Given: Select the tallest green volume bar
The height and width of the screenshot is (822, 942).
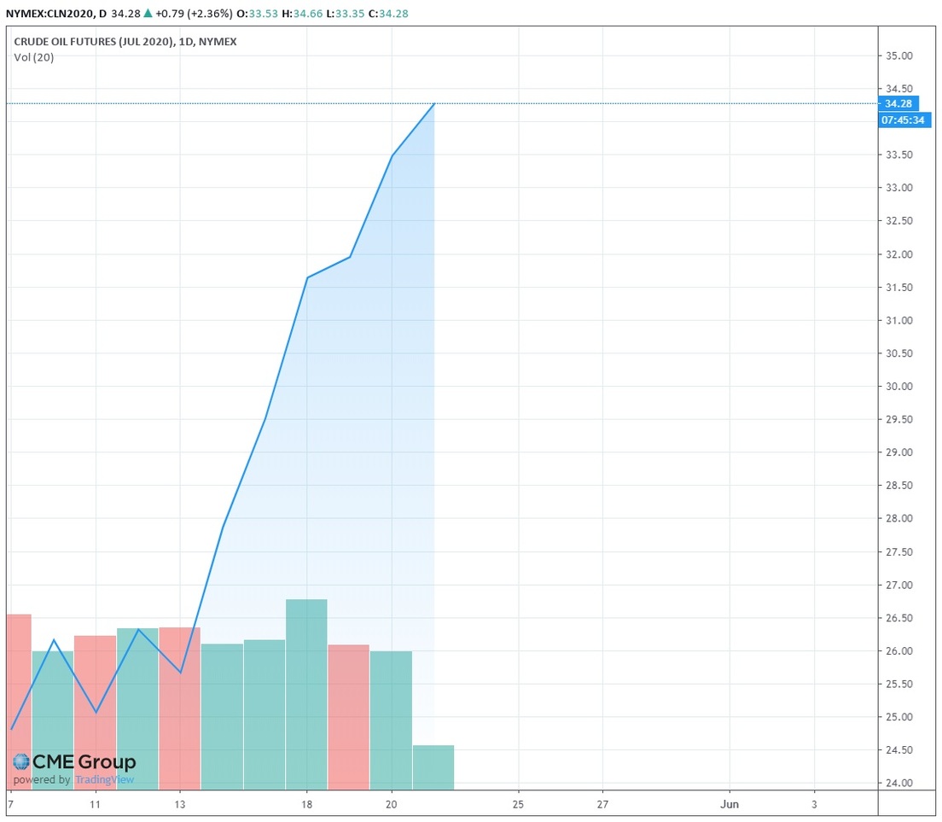Looking at the screenshot, I should 306,693.
